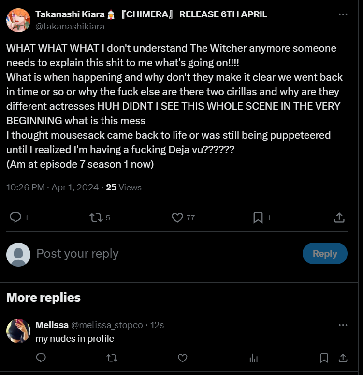Reply to Melissa's comment

coord(41,358)
